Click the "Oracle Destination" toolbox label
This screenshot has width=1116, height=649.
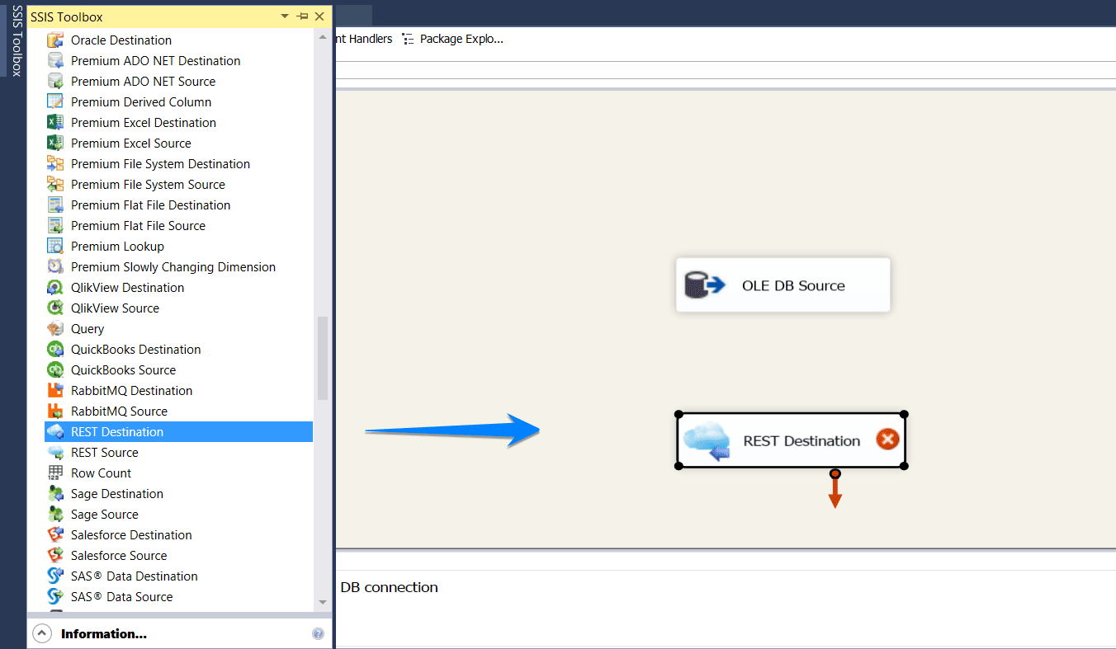pos(121,40)
